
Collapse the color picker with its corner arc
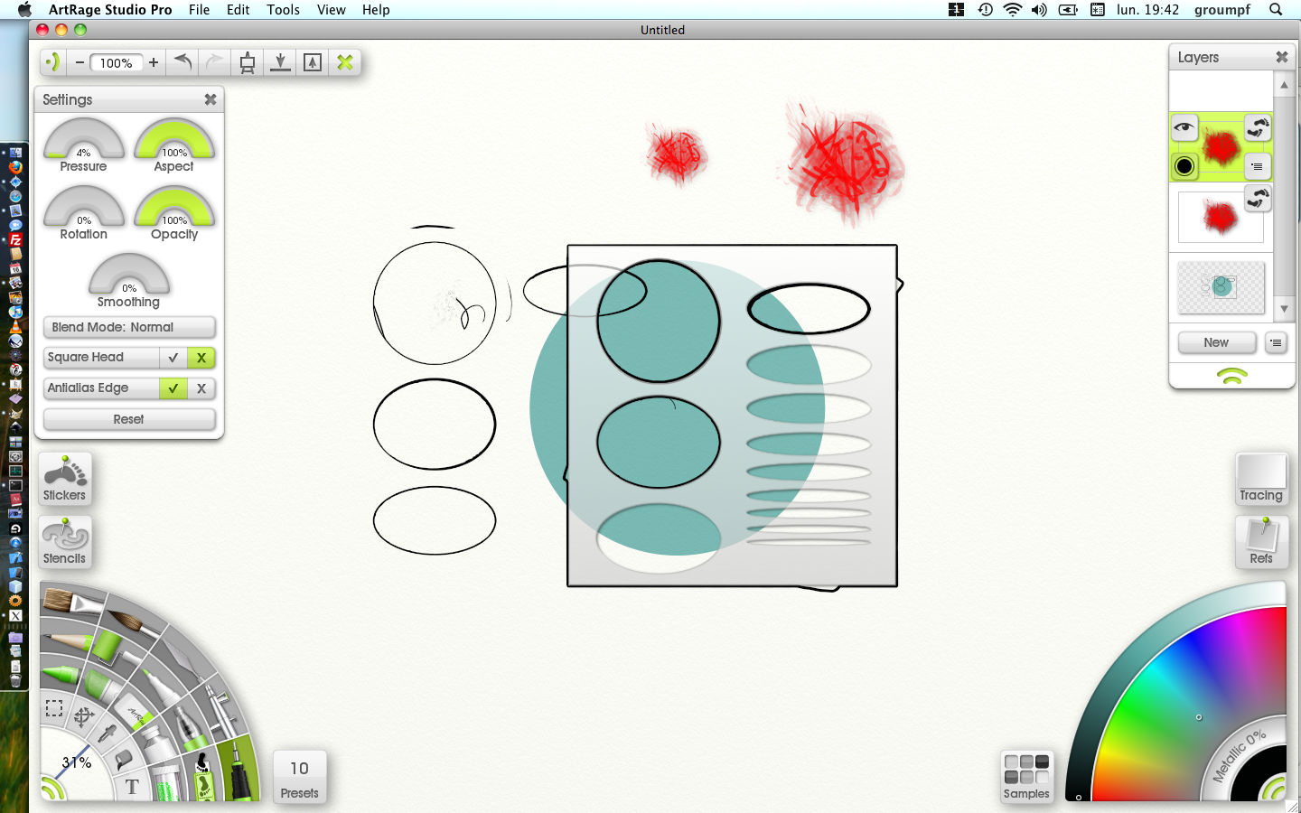click(x=1276, y=790)
